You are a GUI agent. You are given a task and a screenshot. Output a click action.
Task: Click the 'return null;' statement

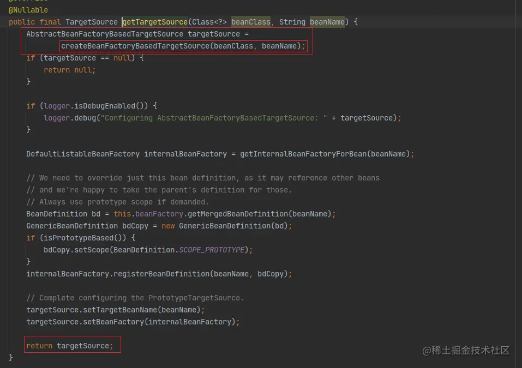coord(70,70)
